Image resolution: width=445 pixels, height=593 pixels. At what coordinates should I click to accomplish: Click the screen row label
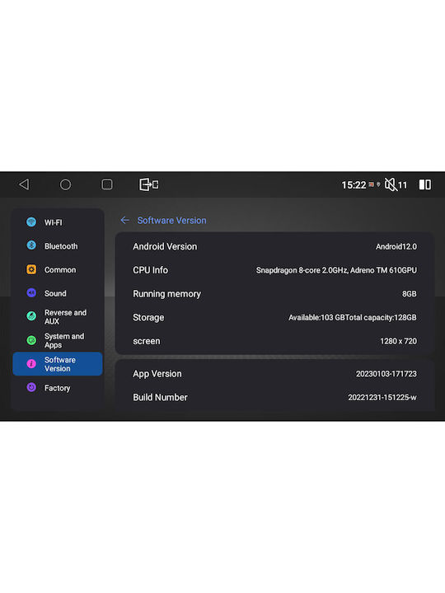point(147,341)
